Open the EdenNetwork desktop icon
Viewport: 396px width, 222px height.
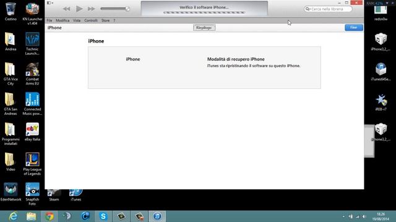tap(11, 192)
